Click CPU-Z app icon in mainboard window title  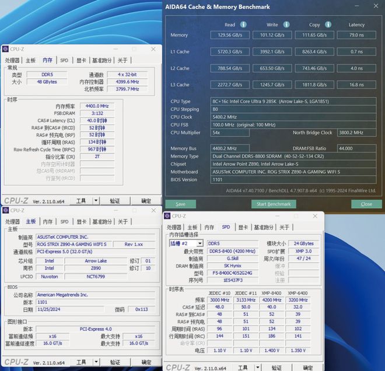pyautogui.click(x=5, y=210)
